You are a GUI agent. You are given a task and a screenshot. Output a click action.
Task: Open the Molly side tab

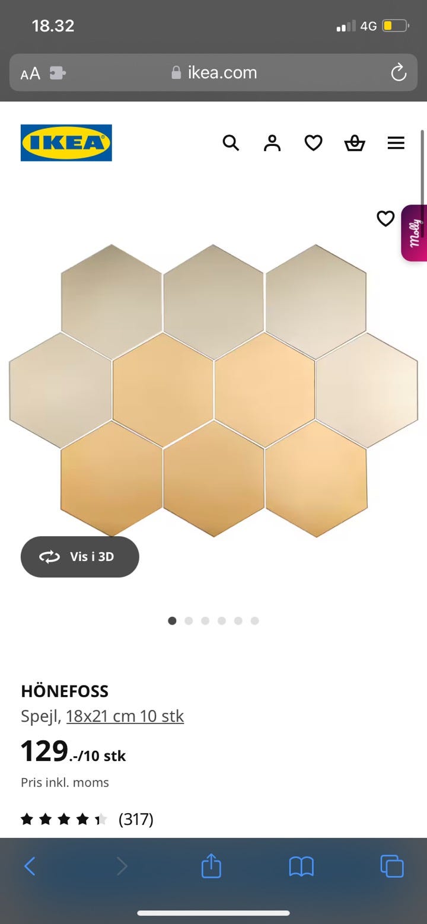[414, 233]
